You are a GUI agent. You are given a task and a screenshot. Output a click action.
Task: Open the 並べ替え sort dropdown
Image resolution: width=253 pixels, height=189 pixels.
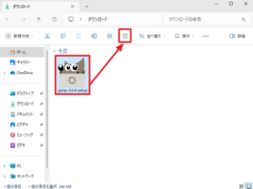point(152,36)
